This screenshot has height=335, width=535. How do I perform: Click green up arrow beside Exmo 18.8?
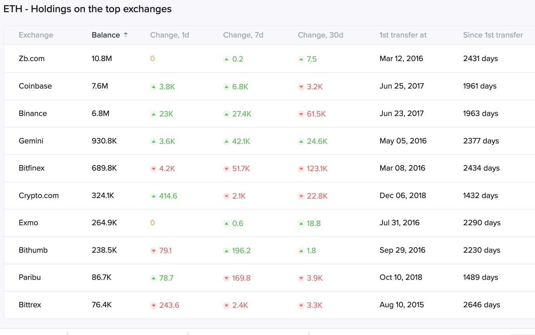(301, 223)
